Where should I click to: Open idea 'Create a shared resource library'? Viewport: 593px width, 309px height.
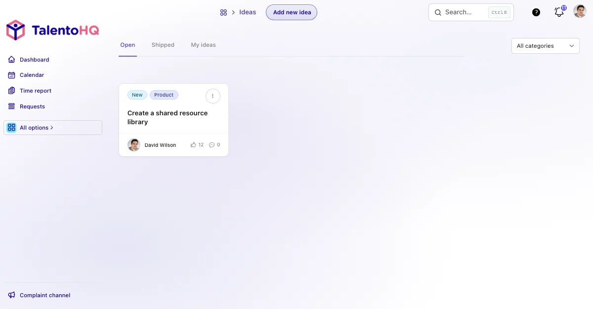click(x=168, y=117)
